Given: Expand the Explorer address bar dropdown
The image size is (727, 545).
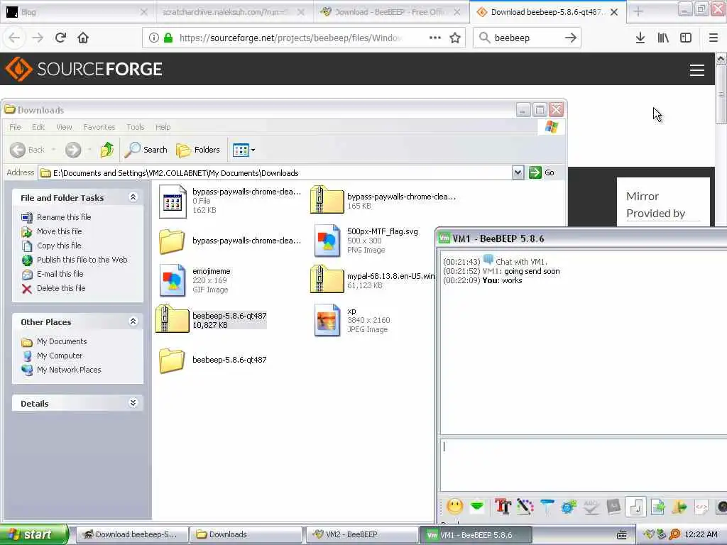Looking at the screenshot, I should 518,173.
